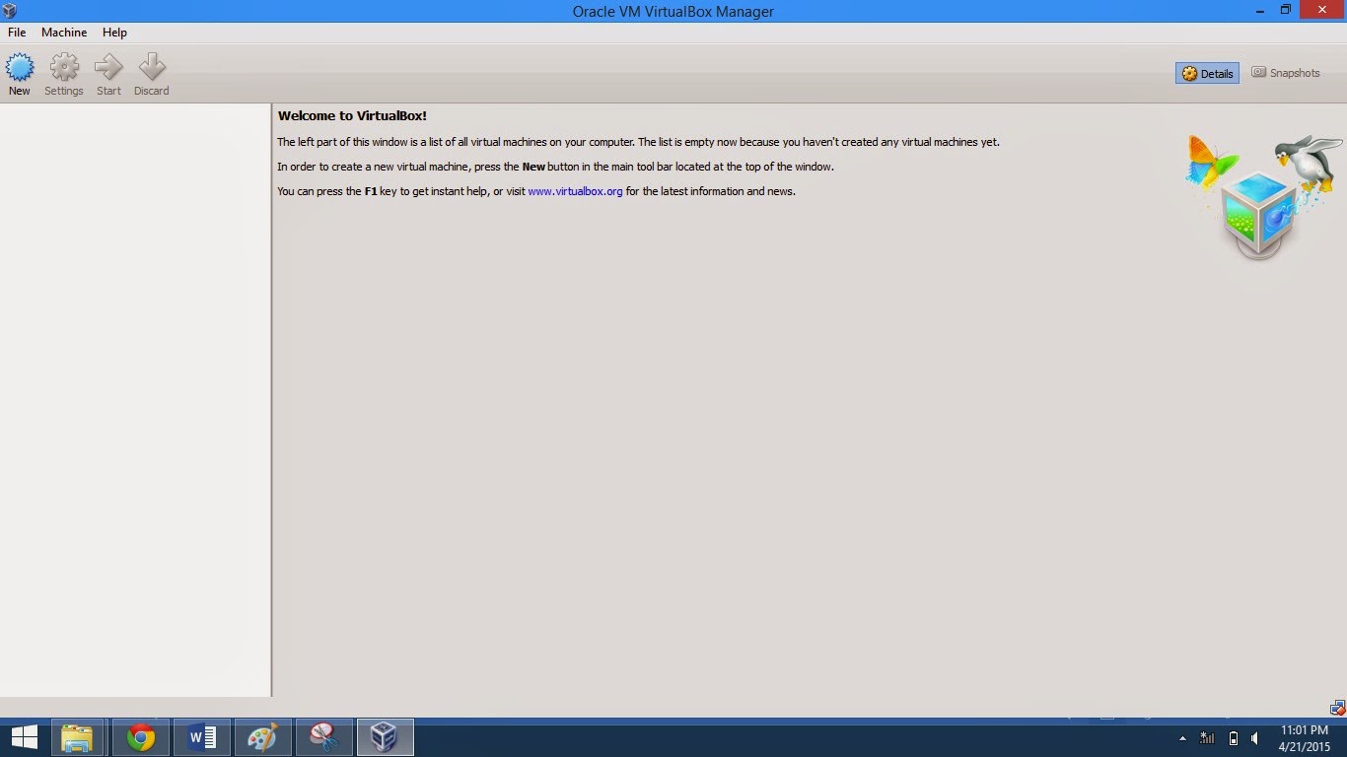Switch to the Snapshots view
This screenshot has width=1347, height=757.
tap(1286, 73)
